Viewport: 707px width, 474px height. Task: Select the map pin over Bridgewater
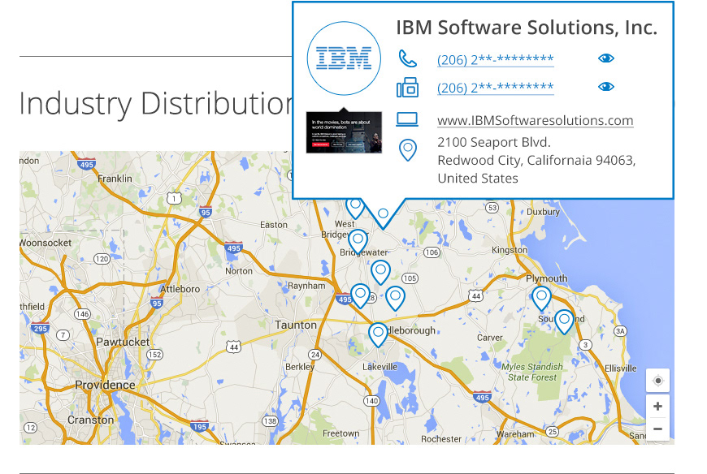pos(358,241)
